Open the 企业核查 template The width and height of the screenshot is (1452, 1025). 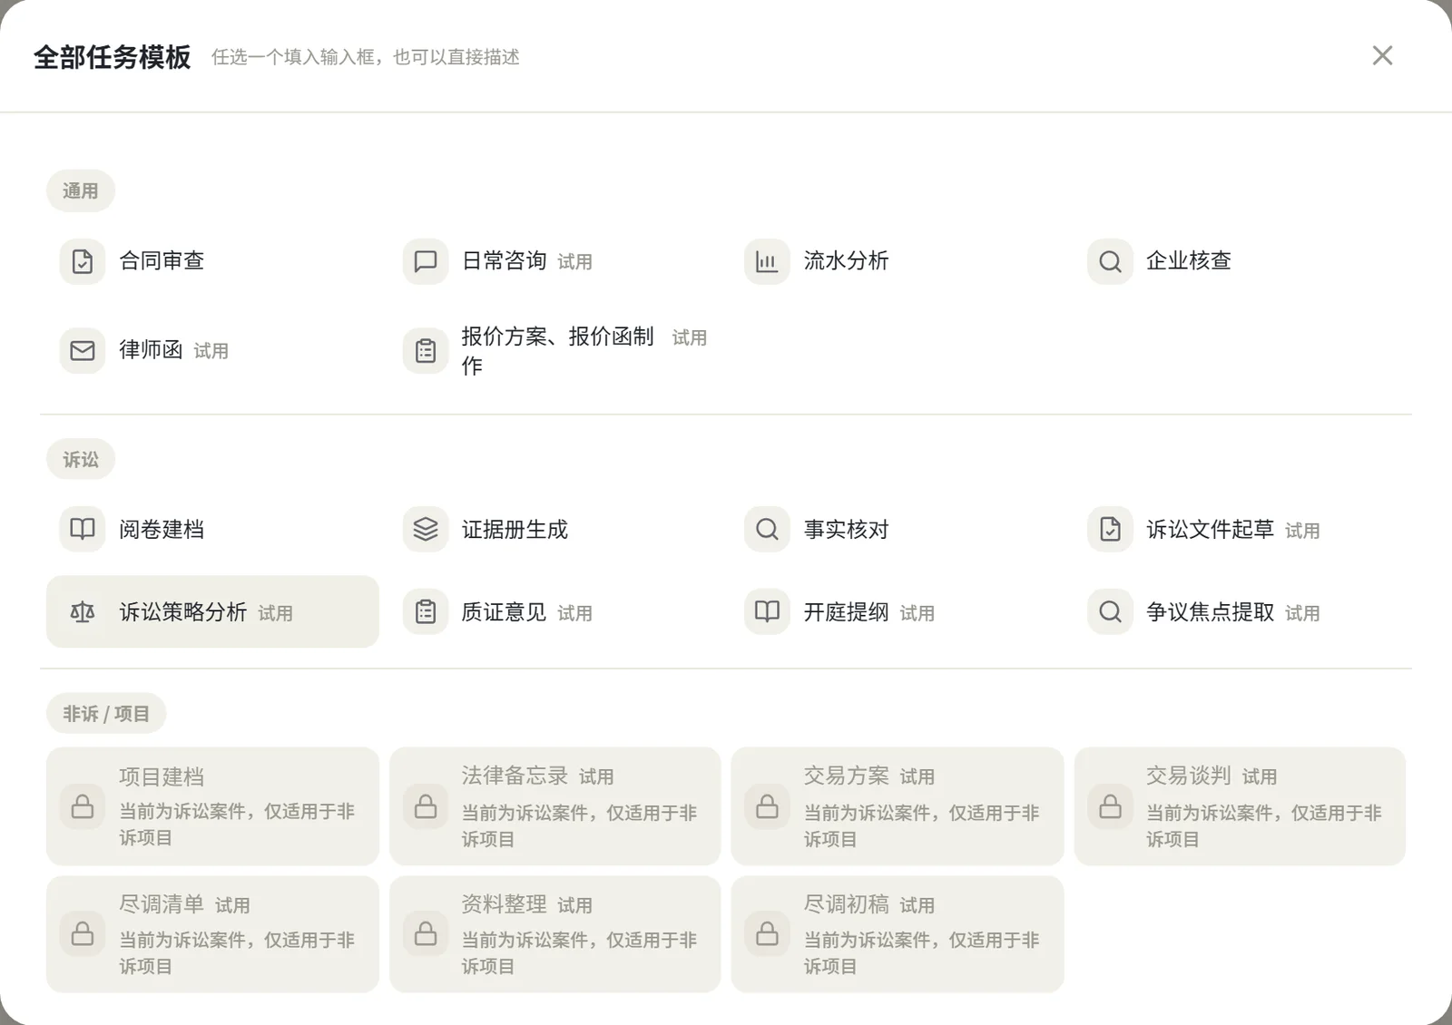1188,261
